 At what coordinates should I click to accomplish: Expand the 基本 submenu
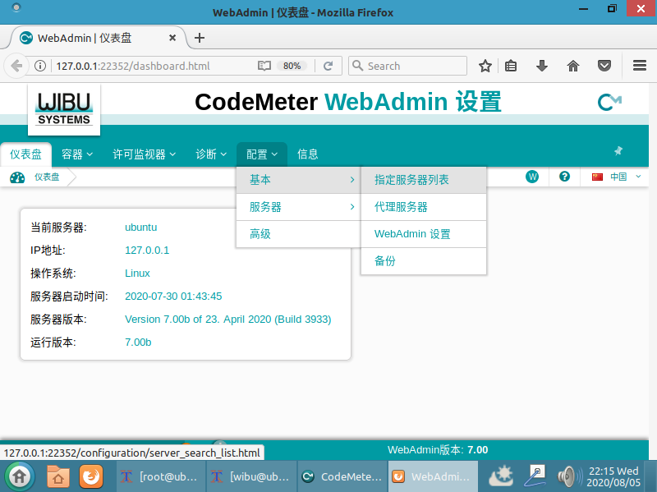click(298, 180)
